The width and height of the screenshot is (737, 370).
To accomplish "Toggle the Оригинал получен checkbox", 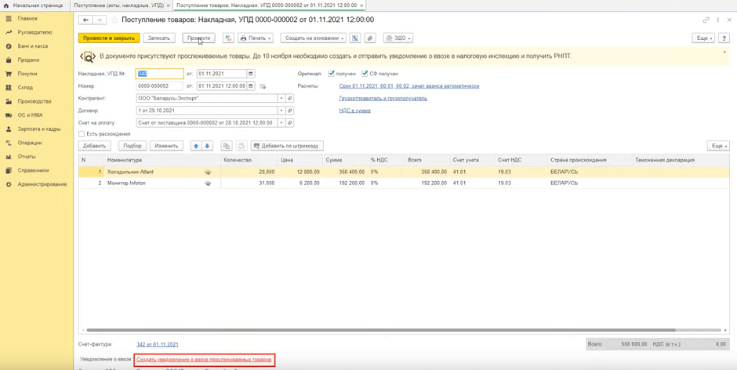I will (332, 74).
